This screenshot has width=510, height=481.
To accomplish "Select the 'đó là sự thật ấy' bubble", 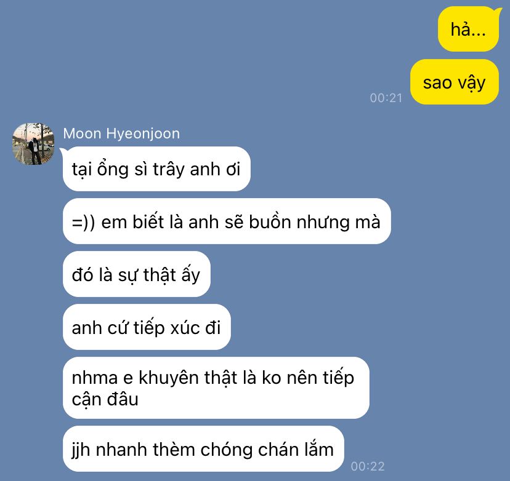I will (x=137, y=274).
